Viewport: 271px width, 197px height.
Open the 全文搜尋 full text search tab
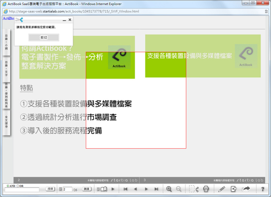6,122
